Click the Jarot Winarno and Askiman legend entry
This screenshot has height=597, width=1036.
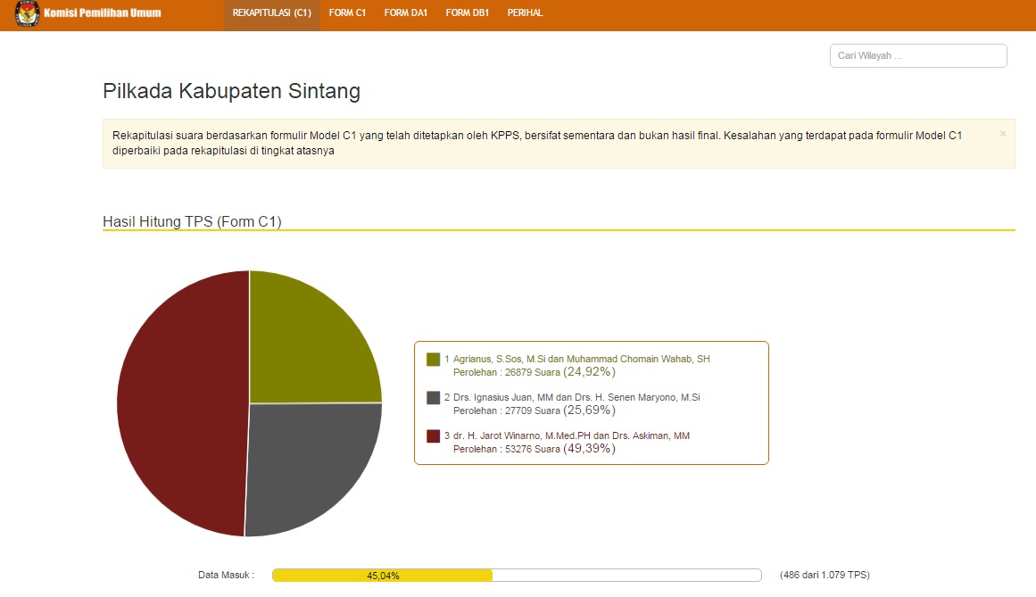(x=571, y=435)
